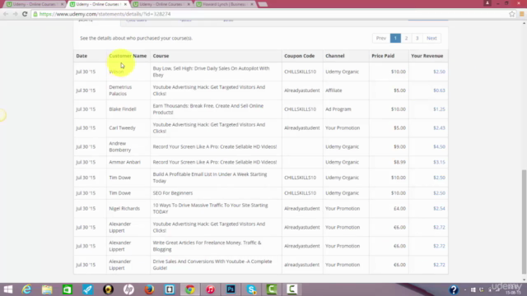Open the Windows Start button
The image size is (527, 296).
7,289
